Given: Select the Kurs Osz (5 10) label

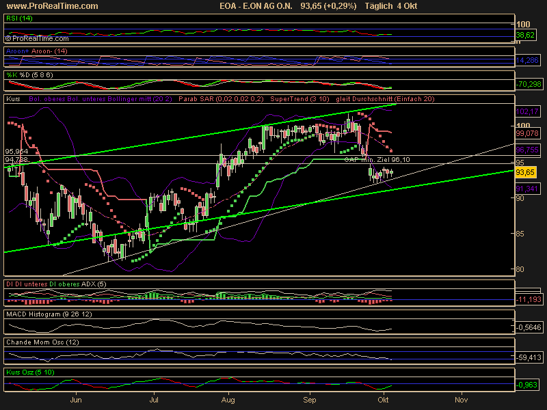Looking at the screenshot, I should point(30,372).
